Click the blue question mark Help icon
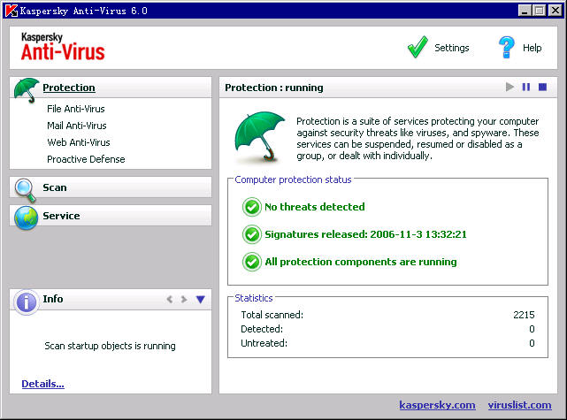This screenshot has height=420, width=567. 506,47
